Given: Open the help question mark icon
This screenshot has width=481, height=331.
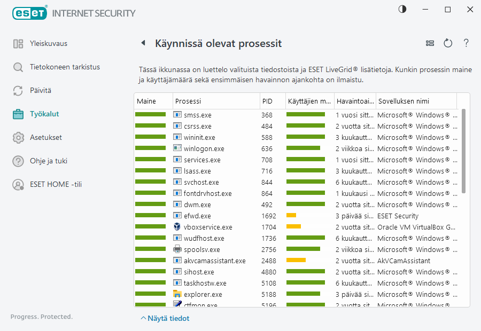Looking at the screenshot, I should [466, 43].
